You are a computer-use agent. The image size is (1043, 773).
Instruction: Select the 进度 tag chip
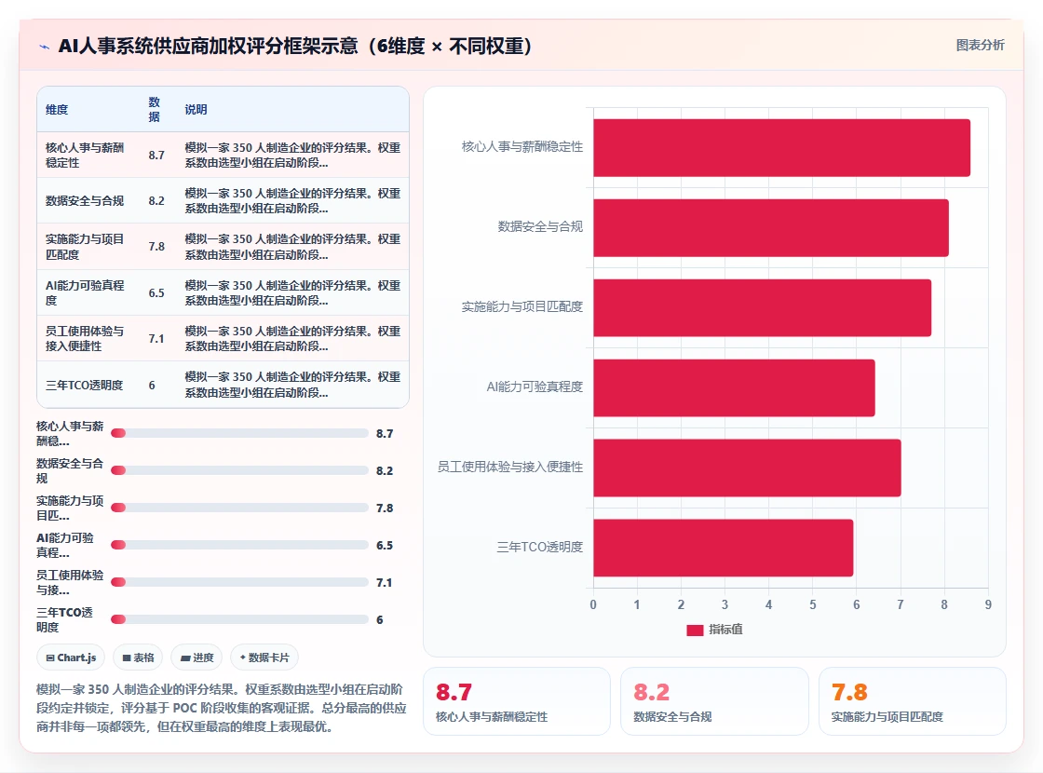[x=196, y=658]
